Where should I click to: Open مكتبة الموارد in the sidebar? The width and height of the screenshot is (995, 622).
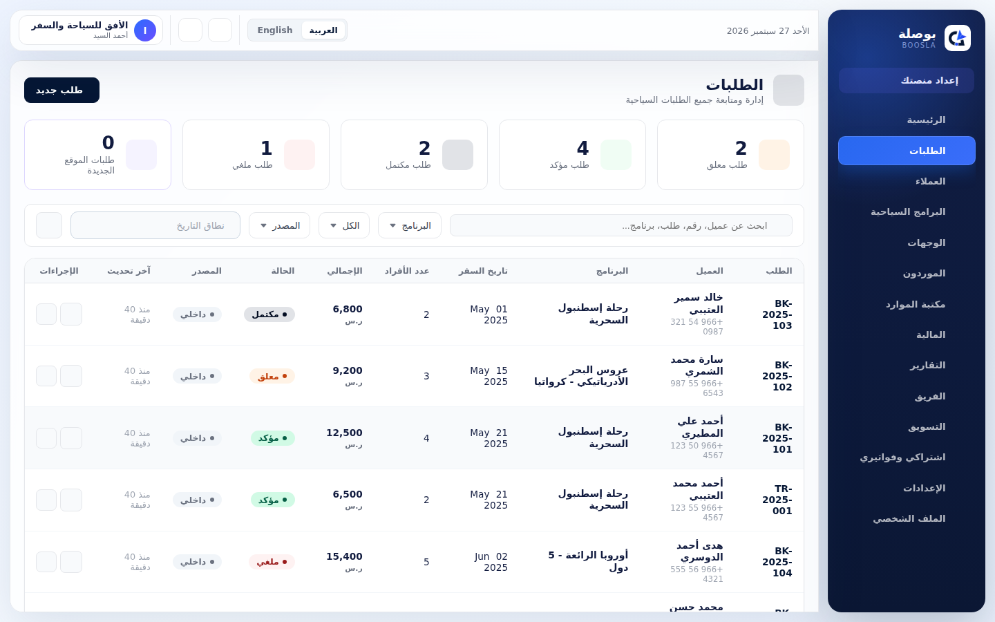click(907, 305)
